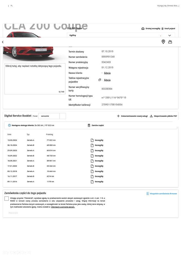Open Szczegóły for the 18.05.2021 service

[99, 161]
